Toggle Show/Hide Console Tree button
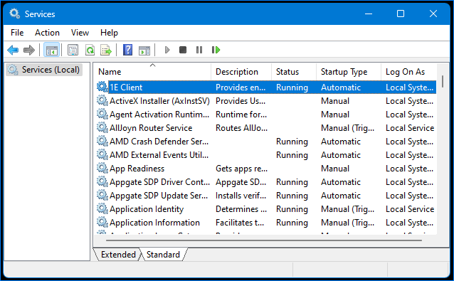 pos(51,50)
